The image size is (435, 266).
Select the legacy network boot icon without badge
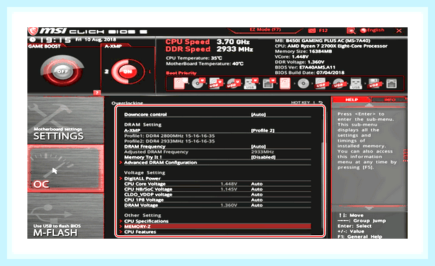391,83
